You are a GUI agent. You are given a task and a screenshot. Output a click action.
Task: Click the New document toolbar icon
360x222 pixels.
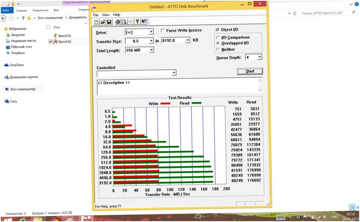click(96, 22)
